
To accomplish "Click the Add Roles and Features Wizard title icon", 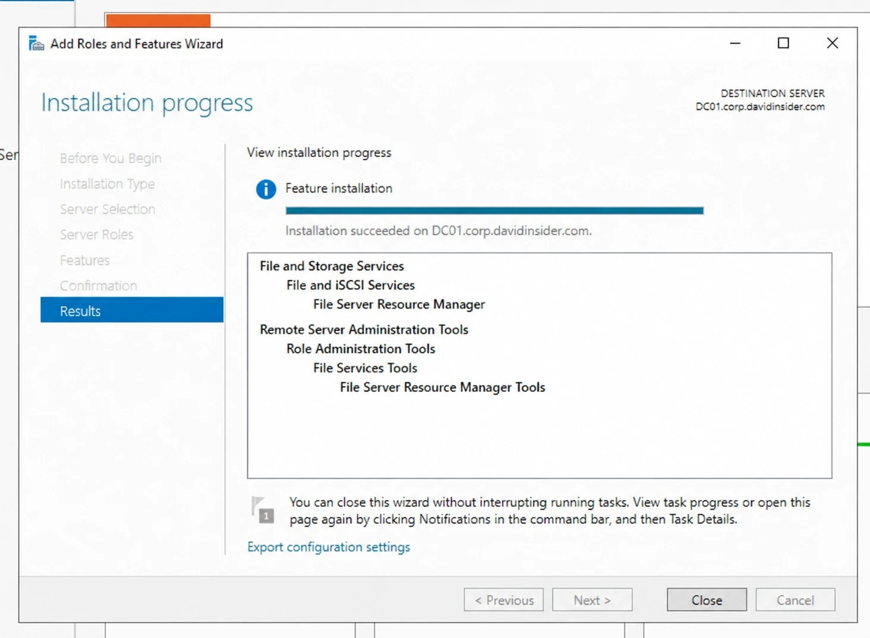I will click(x=37, y=43).
